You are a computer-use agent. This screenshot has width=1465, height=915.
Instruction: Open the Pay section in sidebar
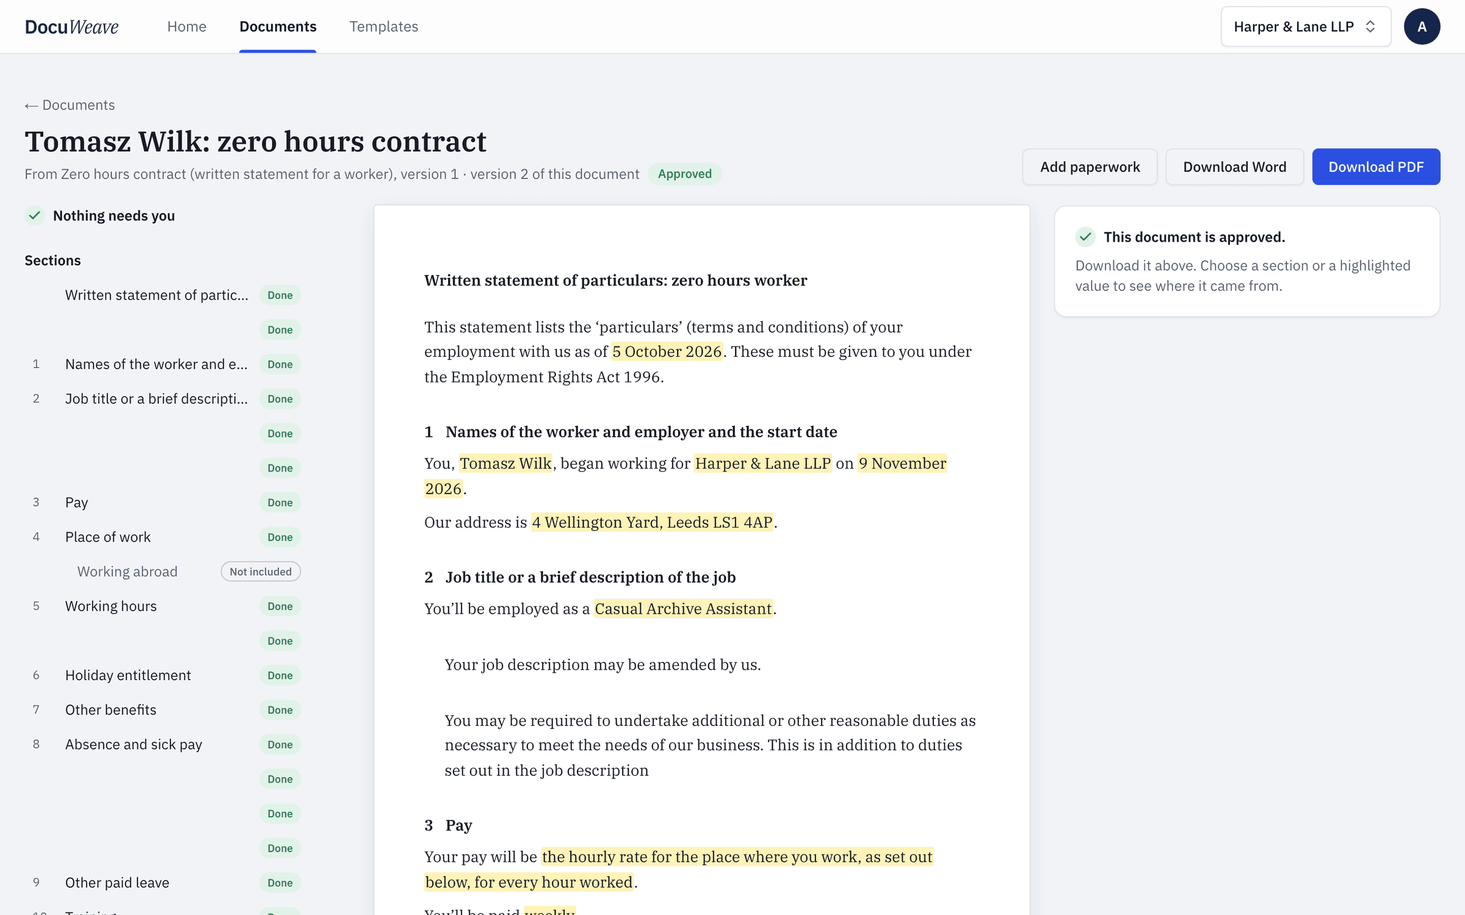pyautogui.click(x=162, y=503)
